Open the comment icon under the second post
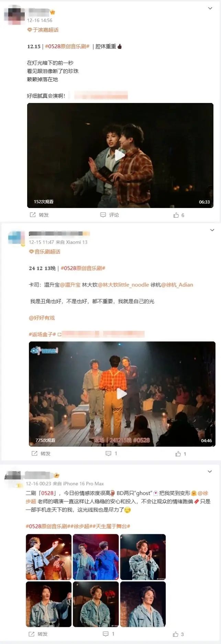Viewport: 221px width, 644px height. point(108,454)
